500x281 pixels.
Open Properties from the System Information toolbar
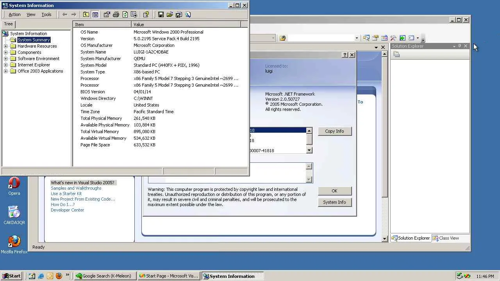107,14
